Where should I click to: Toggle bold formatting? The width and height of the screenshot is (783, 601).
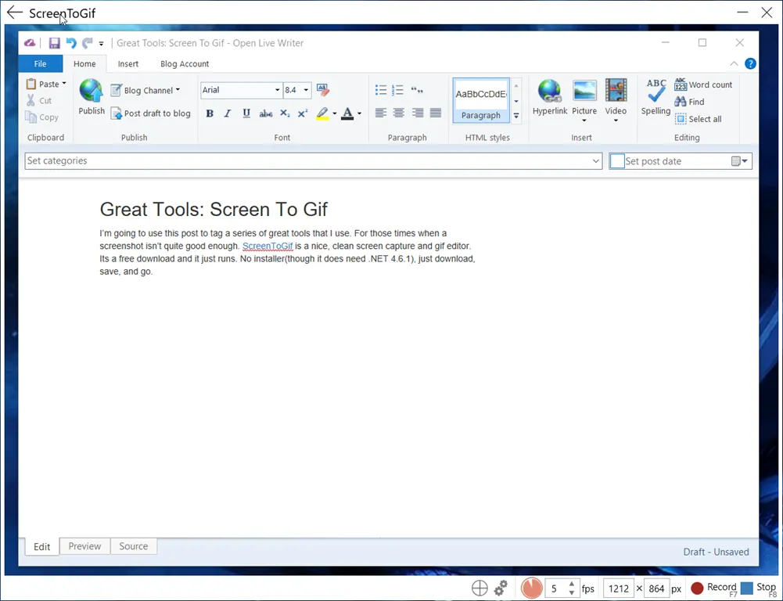[210, 113]
